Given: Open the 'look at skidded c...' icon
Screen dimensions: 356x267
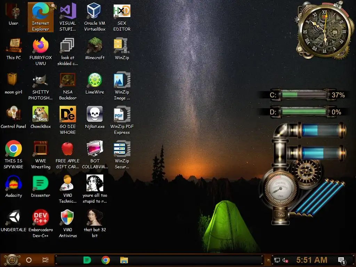Looking at the screenshot, I should pos(68,52).
